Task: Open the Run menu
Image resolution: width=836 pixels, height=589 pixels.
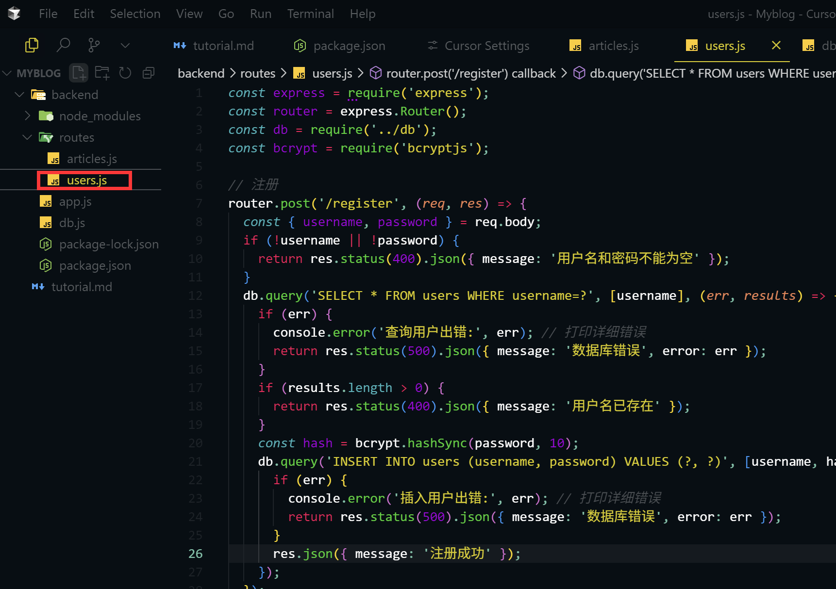Action: [x=261, y=14]
